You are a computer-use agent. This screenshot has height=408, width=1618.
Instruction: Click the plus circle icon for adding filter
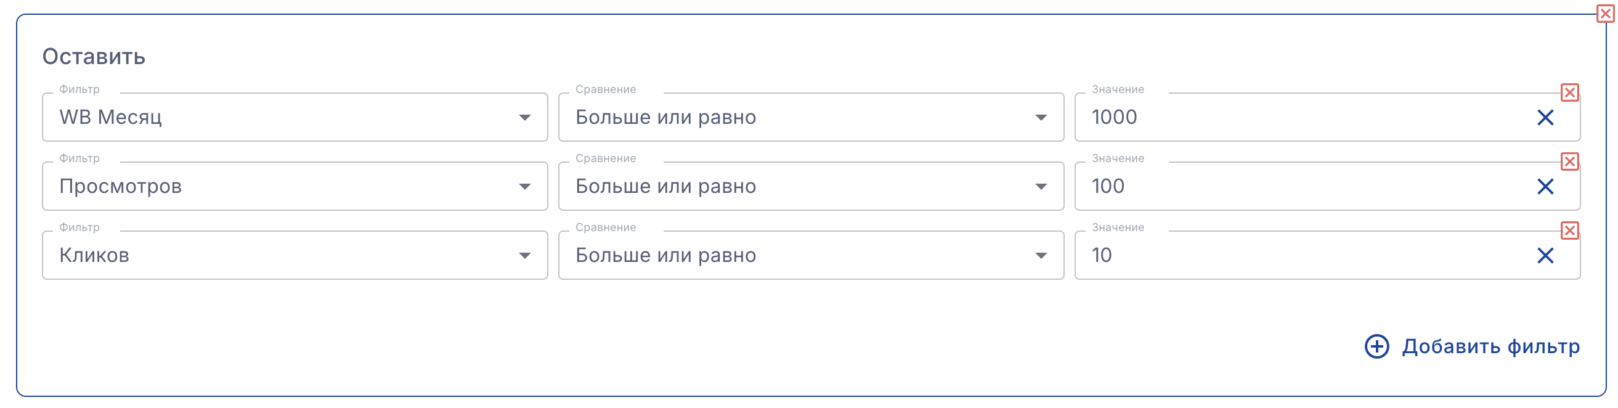(1376, 346)
